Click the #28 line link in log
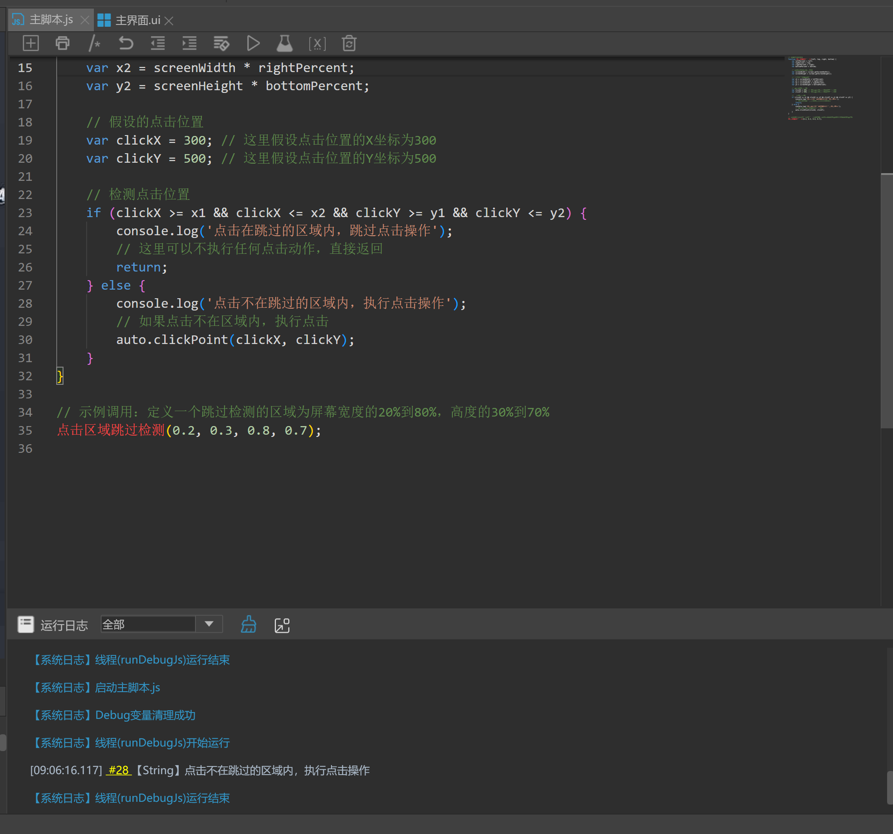This screenshot has width=893, height=834. point(119,770)
